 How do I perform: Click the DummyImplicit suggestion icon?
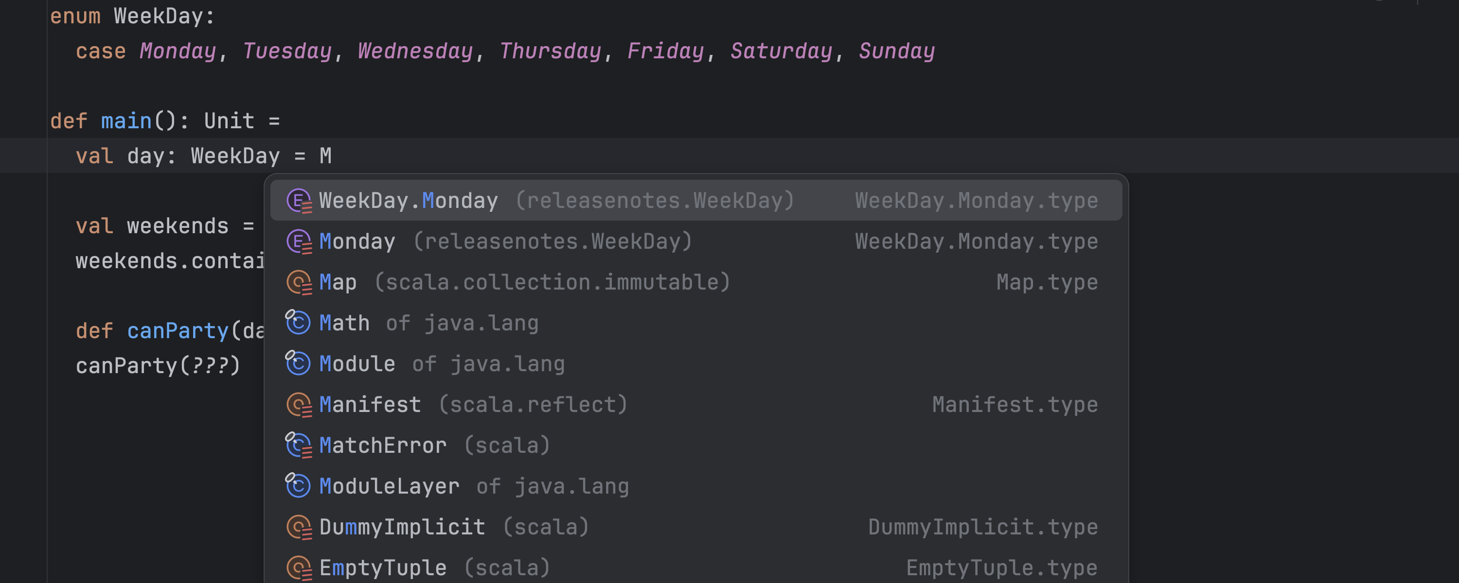coord(299,526)
